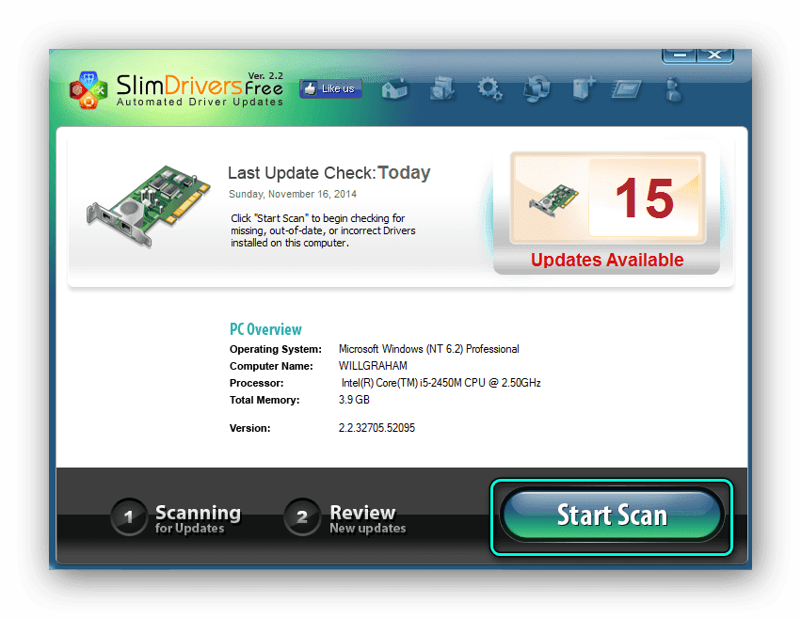Screen dimensions: 801x619
Task: Click the 'Computer Name:' label
Action: tap(271, 366)
